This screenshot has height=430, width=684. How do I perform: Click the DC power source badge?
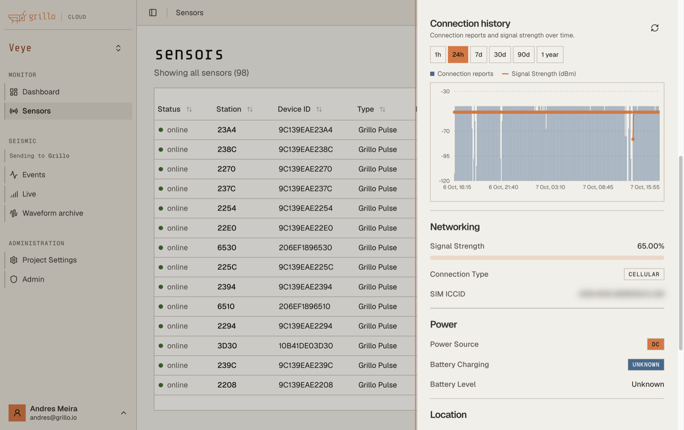point(655,344)
